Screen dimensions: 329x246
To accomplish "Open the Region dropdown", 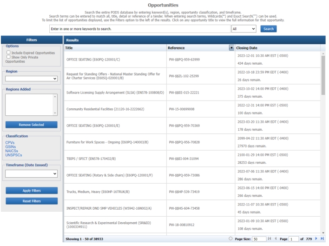I will click(31, 79).
